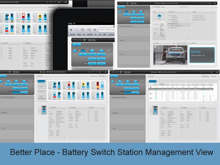The image size is (220, 165).
Task: Open the Gmail bookmark in iPad Safari
Action: tap(72, 35)
